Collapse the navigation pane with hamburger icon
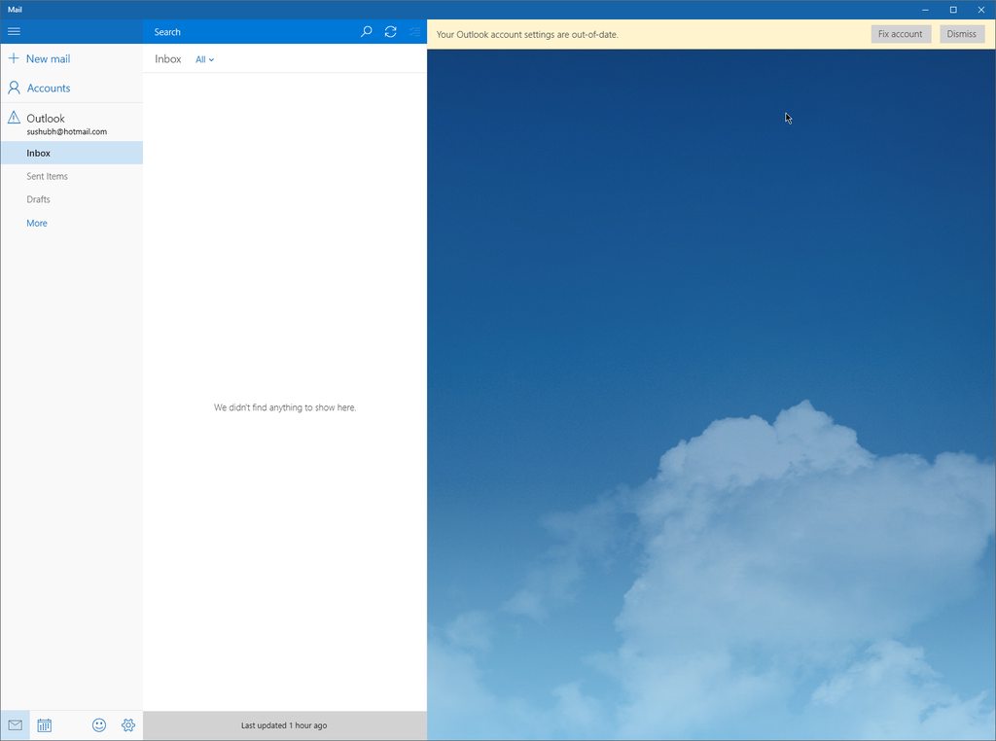Image resolution: width=996 pixels, height=741 pixels. coord(14,31)
